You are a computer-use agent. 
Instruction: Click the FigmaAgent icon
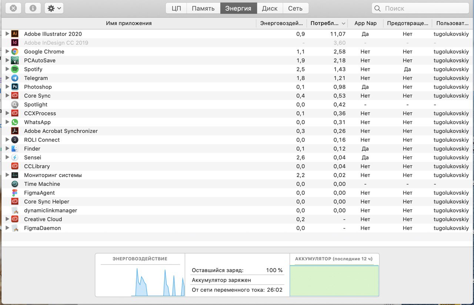(x=15, y=193)
